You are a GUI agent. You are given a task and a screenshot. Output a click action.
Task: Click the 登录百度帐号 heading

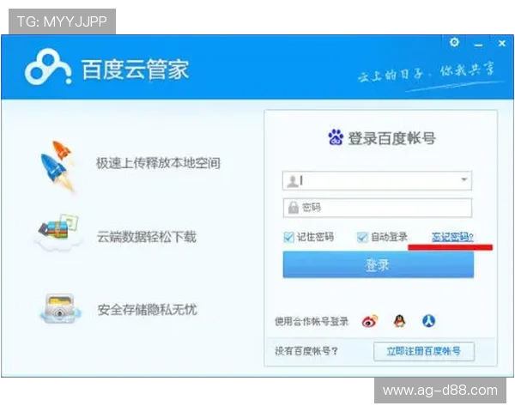coord(391,138)
